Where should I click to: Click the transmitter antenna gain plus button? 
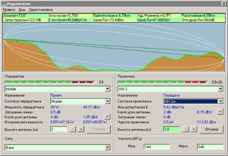tap(107, 117)
